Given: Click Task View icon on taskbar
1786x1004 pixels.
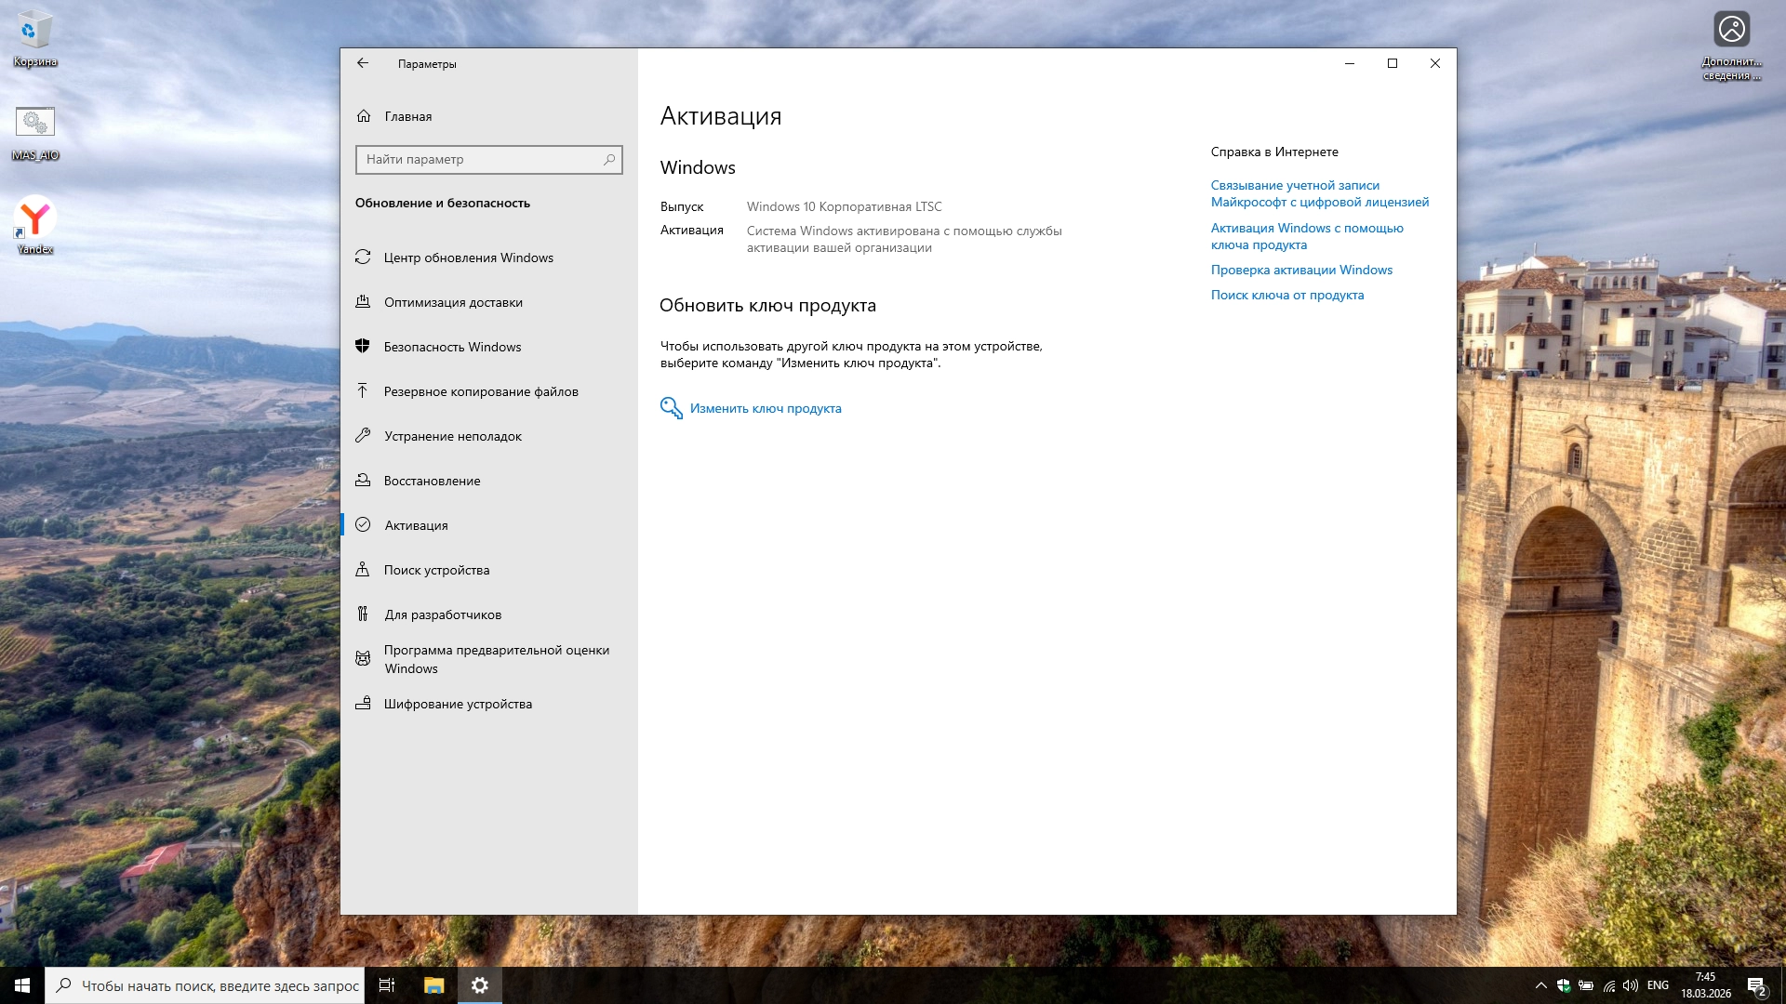Looking at the screenshot, I should tap(387, 985).
